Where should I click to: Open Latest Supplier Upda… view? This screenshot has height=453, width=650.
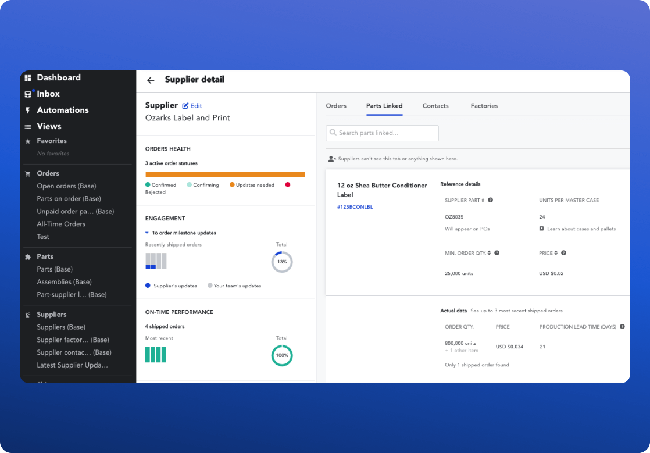73,365
